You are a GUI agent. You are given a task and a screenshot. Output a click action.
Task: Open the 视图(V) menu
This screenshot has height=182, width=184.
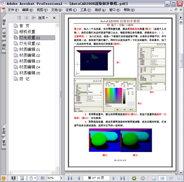(x=42, y=10)
